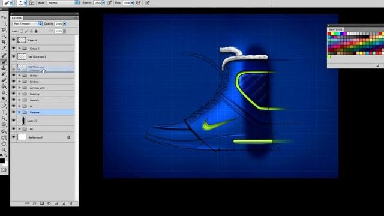Image resolution: width=384 pixels, height=216 pixels.
Task: Select the Eraser tool
Action: pyautogui.click(x=4, y=80)
